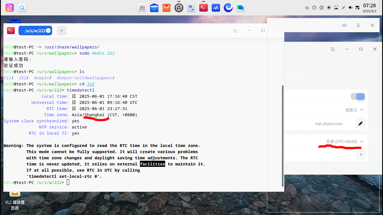This screenshot has height=215, width=383.
Task: Open the quotation-mark input method app
Action: pyautogui.click(x=191, y=8)
